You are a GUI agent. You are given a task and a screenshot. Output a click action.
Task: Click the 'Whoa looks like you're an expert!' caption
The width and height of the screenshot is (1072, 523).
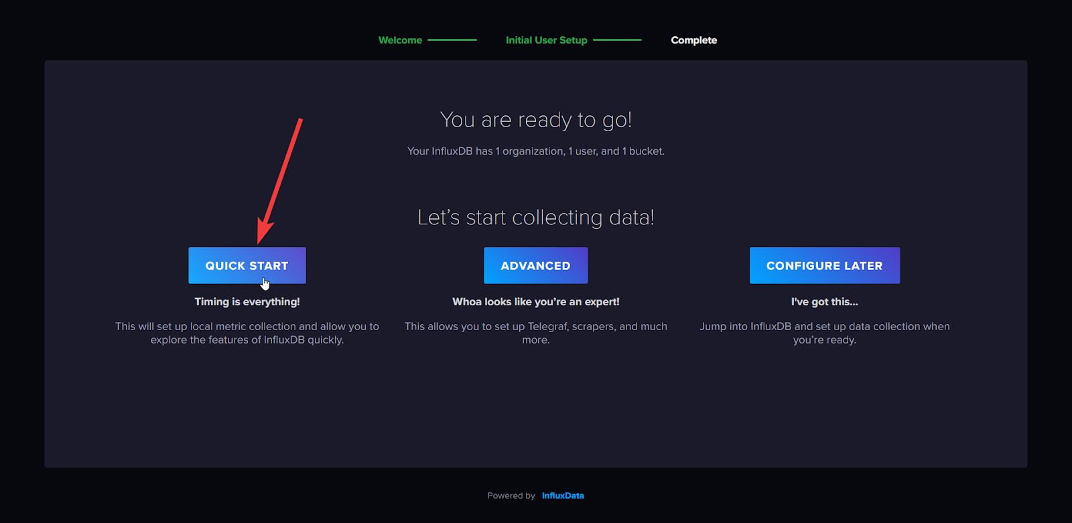pos(536,301)
